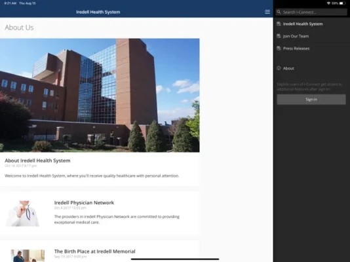Click the search magnifier icon
The image size is (350, 262).
[x=279, y=12]
